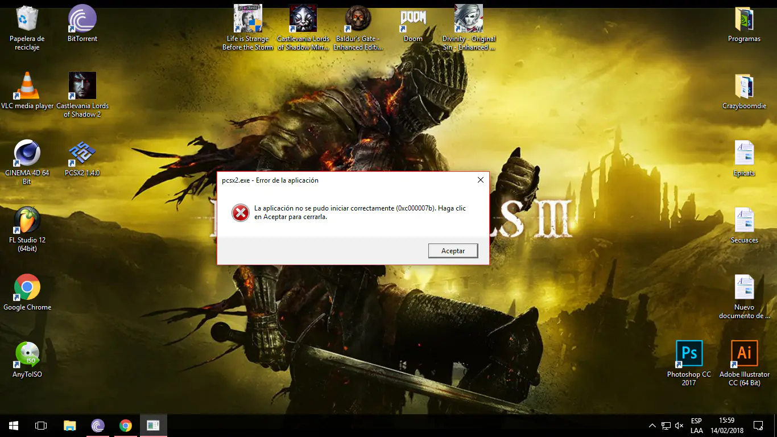Select the BitTorrent desktop shortcut
The image size is (777, 437).
click(82, 23)
